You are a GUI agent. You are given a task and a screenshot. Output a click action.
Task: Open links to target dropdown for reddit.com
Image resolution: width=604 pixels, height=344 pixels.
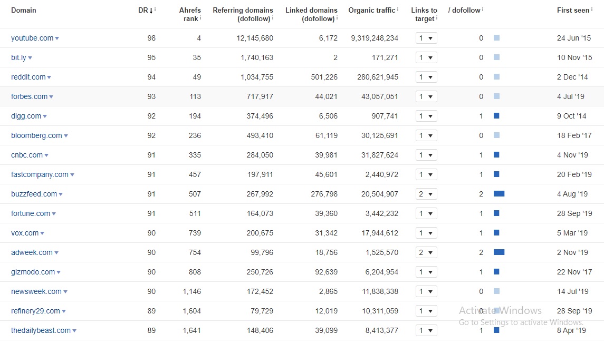[x=426, y=77]
